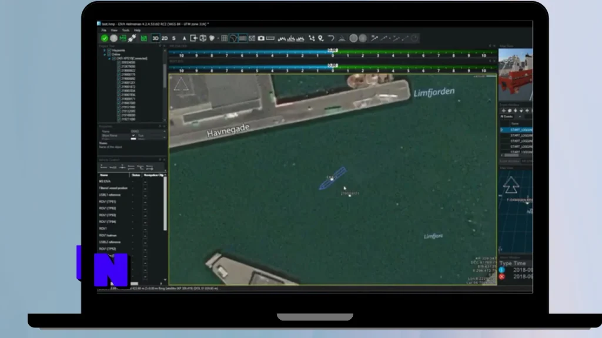
Task: Select the S view mode button
Action: 174,38
